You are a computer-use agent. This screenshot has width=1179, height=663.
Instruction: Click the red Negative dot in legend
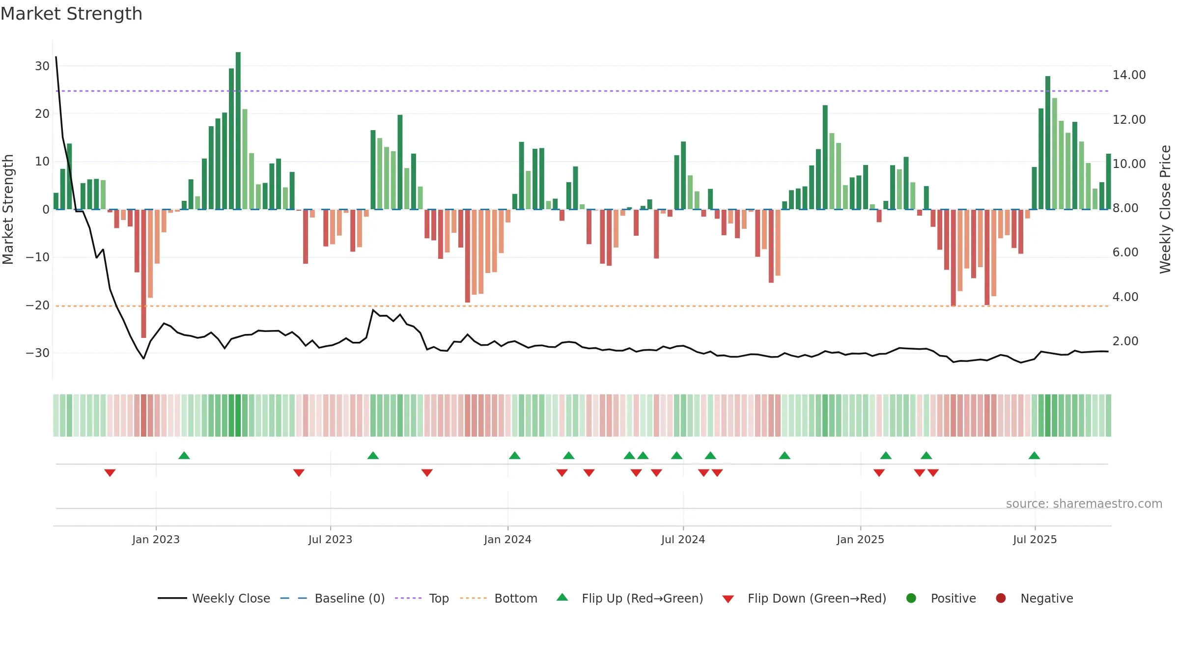tap(1001, 598)
